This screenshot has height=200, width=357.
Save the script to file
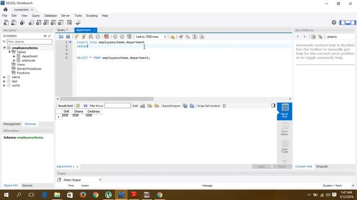[68, 37]
